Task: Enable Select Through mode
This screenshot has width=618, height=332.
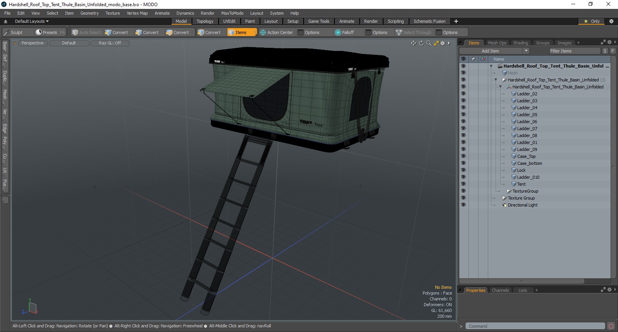Action: pos(413,32)
